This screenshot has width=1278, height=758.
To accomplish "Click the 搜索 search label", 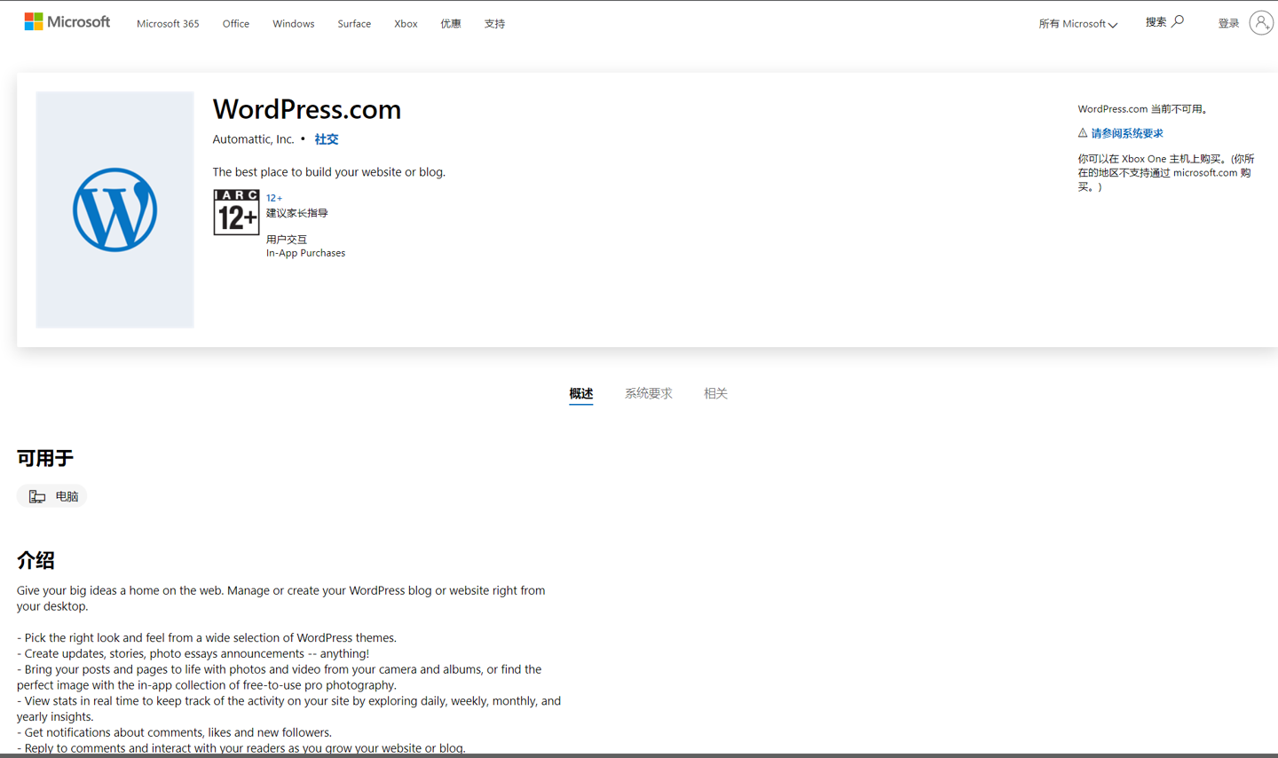I will (1156, 21).
